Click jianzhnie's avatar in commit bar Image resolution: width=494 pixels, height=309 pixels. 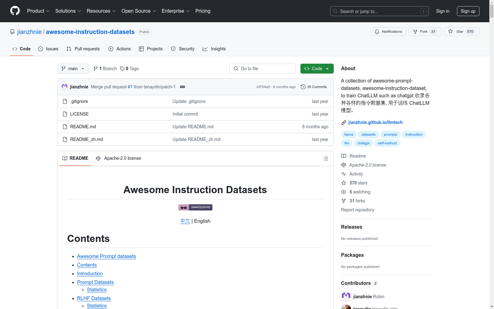(65, 87)
